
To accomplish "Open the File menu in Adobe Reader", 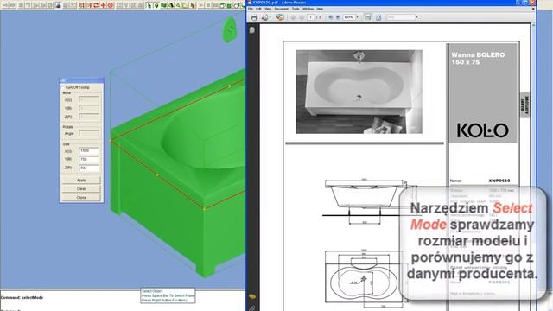I will pyautogui.click(x=251, y=9).
